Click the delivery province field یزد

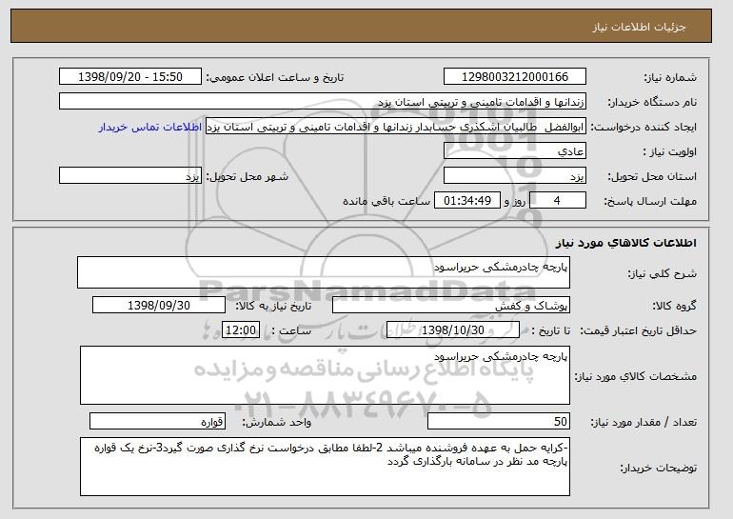pos(515,176)
